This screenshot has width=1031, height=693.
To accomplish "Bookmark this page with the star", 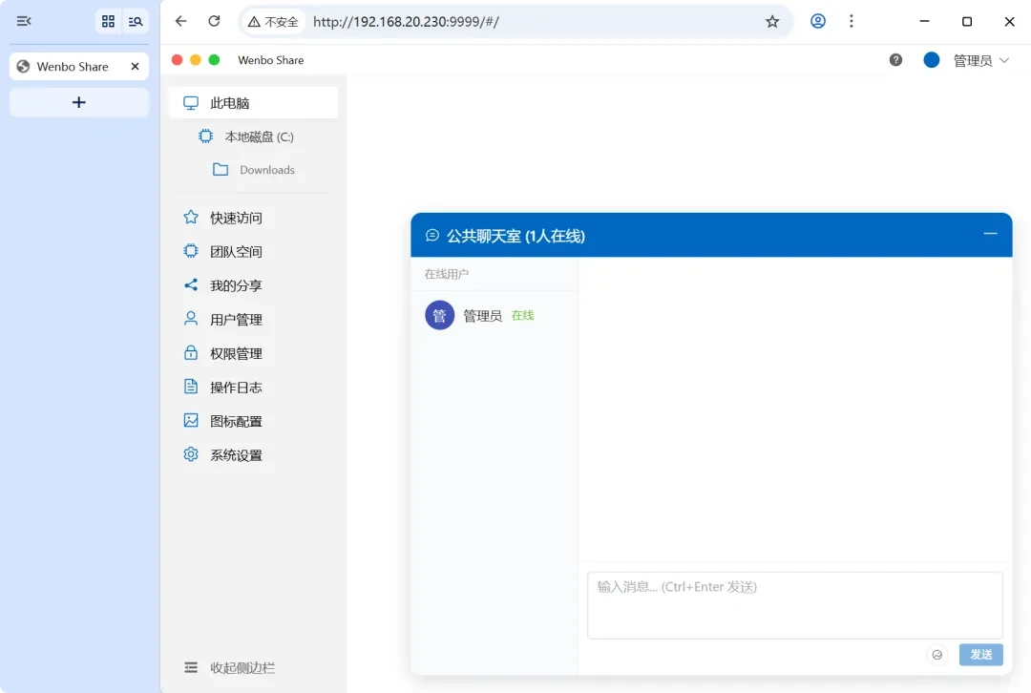I will 772,22.
